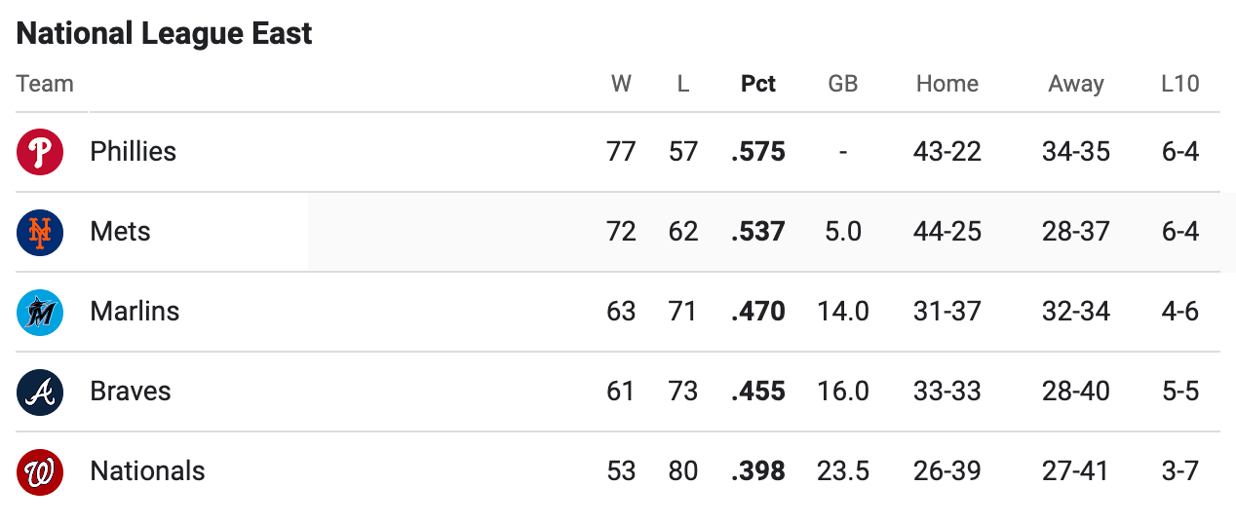This screenshot has height=524, width=1236.
Task: Click the Mets team logo icon
Action: point(40,232)
